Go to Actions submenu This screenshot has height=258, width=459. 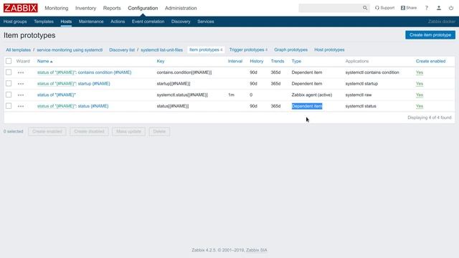pyautogui.click(x=118, y=21)
